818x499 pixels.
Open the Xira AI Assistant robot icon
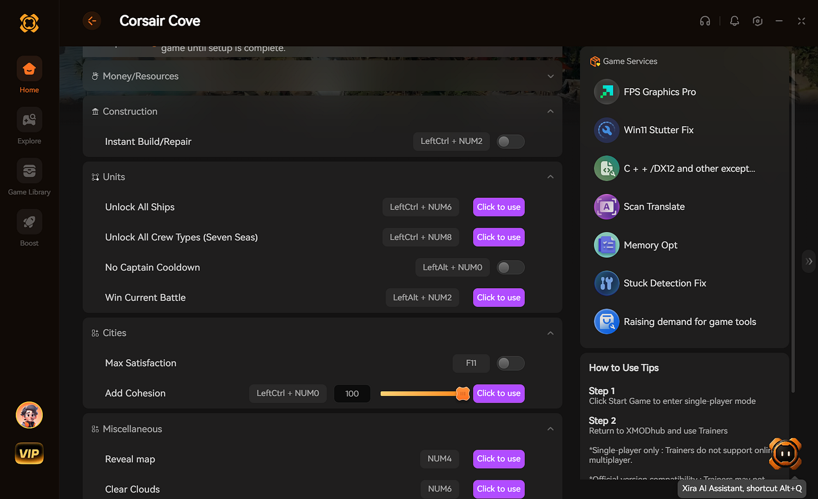pos(785,453)
